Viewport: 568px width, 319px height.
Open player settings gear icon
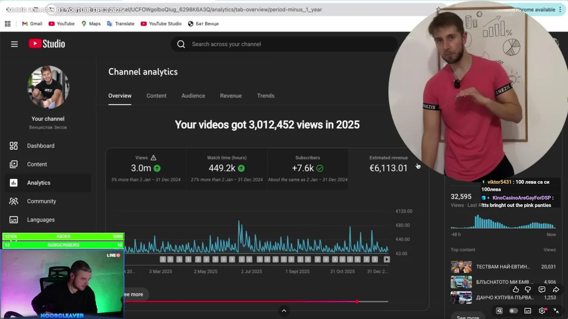pos(542,311)
